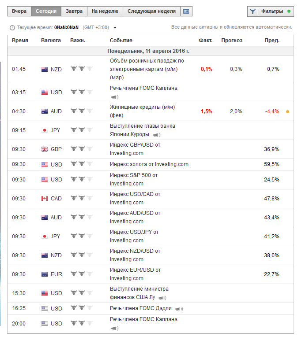Click bull importance icons for gold index row

pyautogui.click(x=82, y=163)
